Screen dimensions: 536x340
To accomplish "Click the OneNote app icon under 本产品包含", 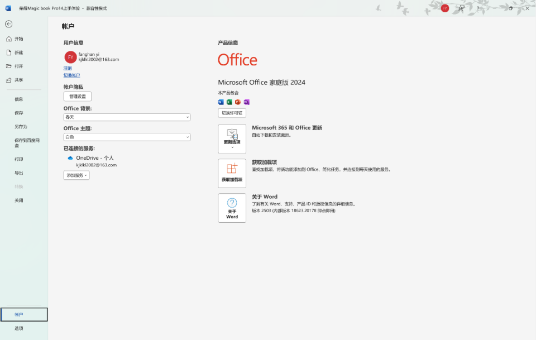I will point(246,102).
